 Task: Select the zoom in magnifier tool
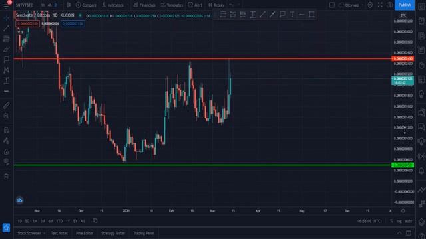pyautogui.click(x=6, y=116)
